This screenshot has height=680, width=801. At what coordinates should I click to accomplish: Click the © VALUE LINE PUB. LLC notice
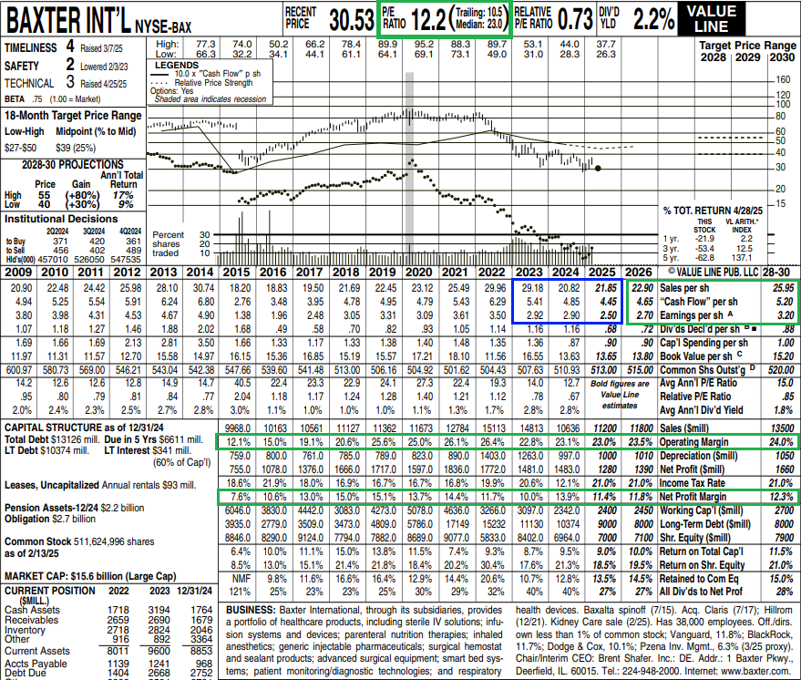point(714,273)
